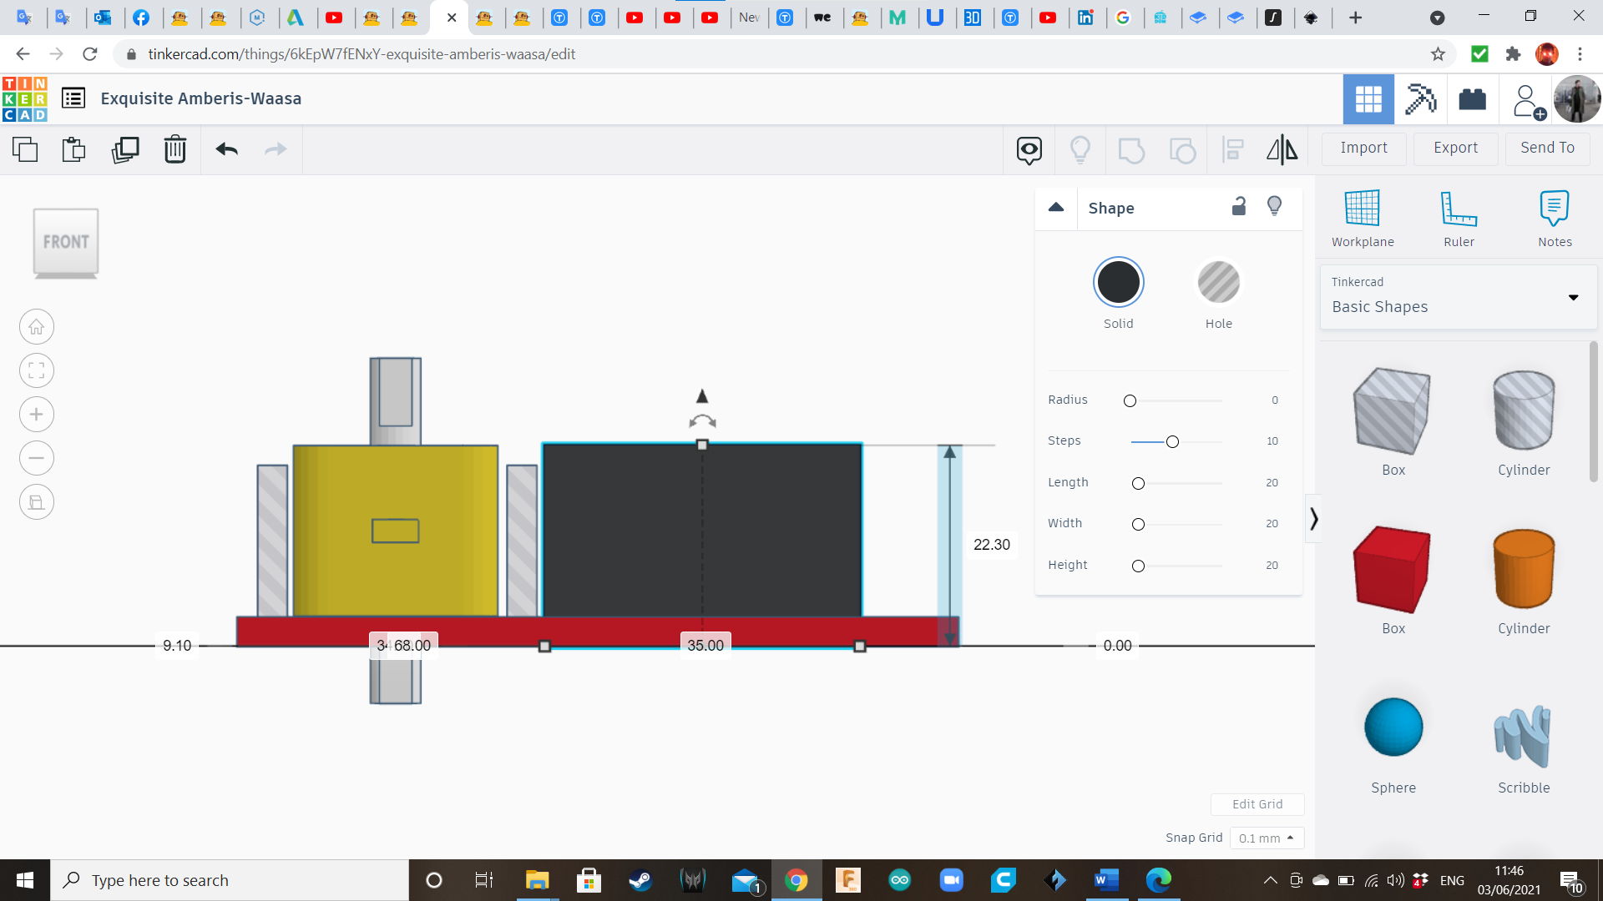Open the Snap Grid value dropdown

(1267, 838)
